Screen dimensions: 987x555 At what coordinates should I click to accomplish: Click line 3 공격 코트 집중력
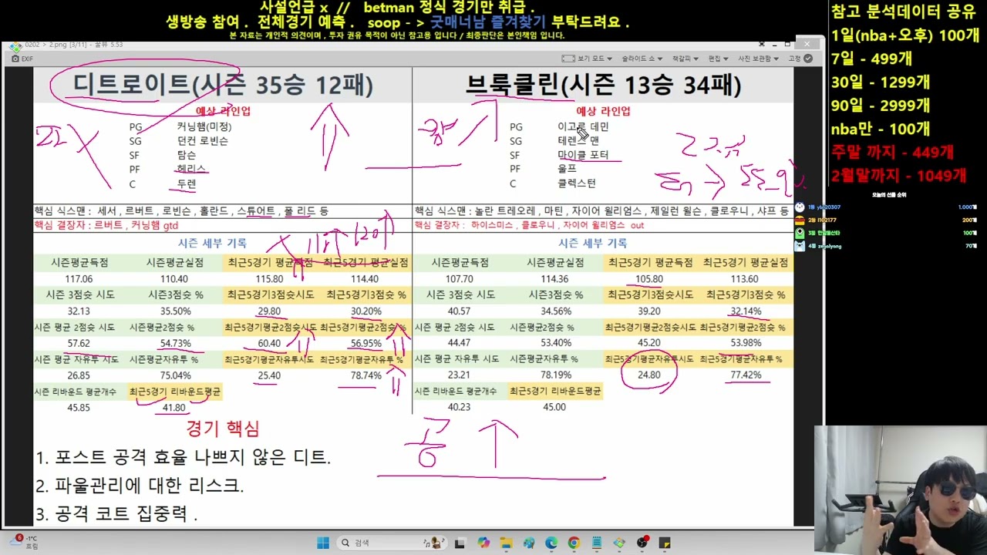point(116,514)
